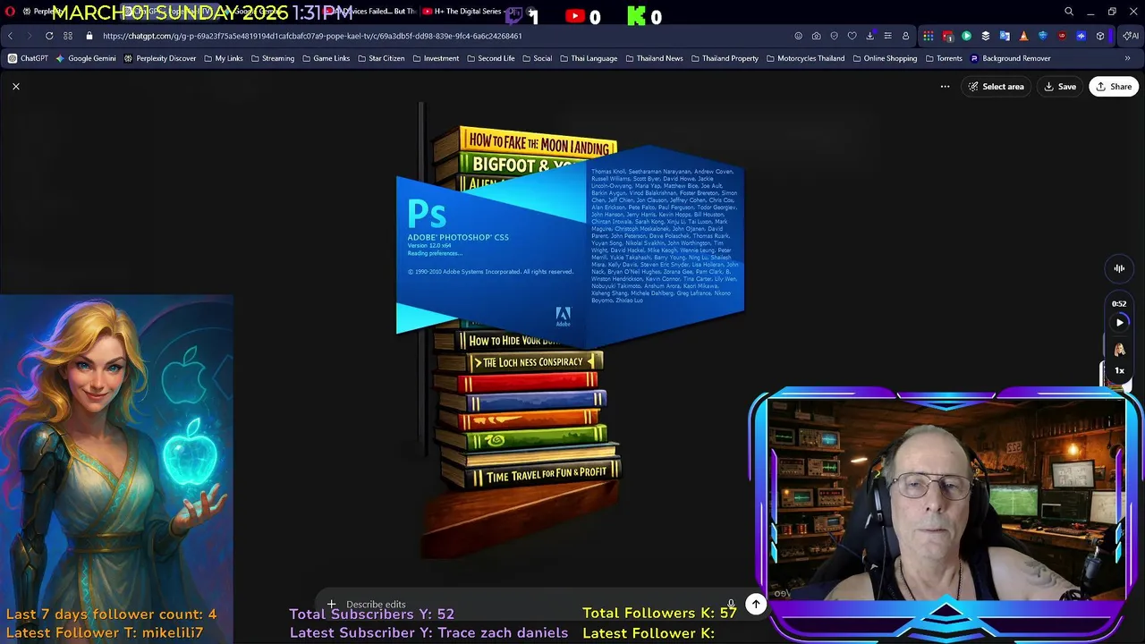This screenshot has width=1145, height=644.
Task: Click the green play extension icon
Action: (967, 36)
